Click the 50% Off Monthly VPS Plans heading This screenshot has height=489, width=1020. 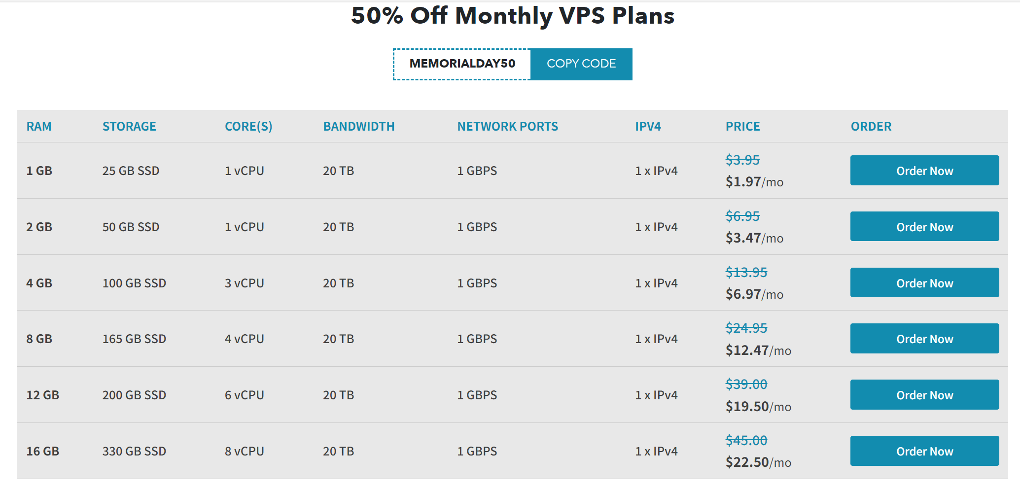pos(513,15)
